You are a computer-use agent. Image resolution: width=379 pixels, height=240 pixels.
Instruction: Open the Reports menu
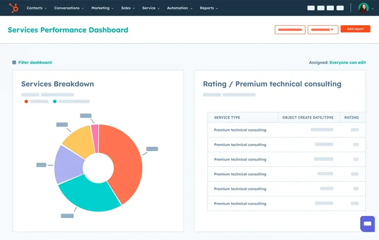208,8
